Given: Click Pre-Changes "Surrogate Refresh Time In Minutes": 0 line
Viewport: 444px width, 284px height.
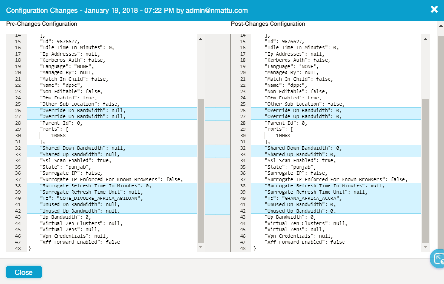Looking at the screenshot, I should click(96, 185).
